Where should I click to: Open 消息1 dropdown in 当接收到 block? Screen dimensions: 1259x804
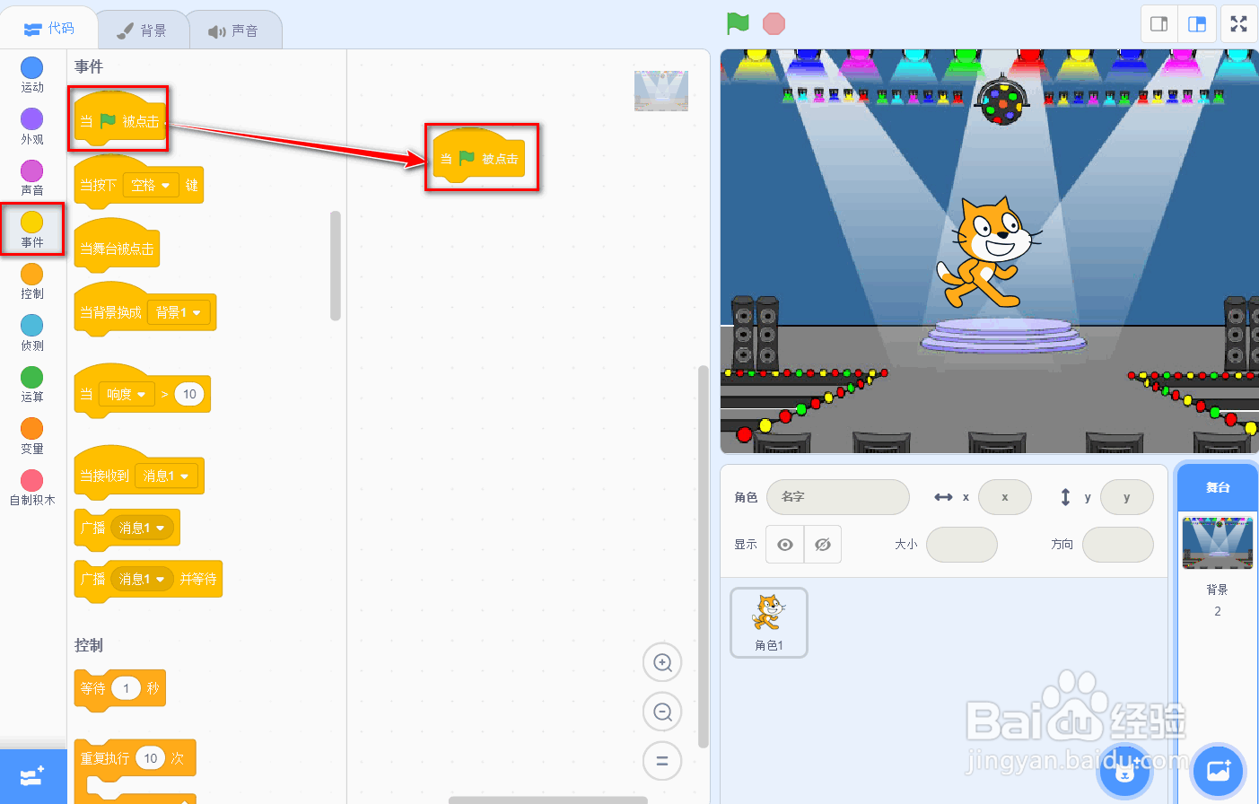pos(166,476)
